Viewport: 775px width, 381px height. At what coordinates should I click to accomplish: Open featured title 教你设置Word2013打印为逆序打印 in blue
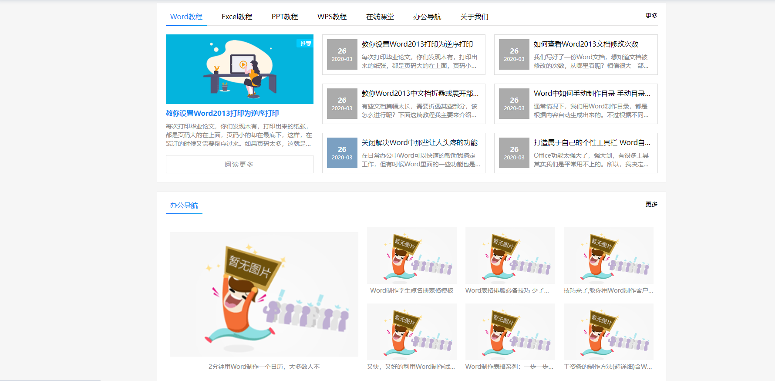(222, 113)
